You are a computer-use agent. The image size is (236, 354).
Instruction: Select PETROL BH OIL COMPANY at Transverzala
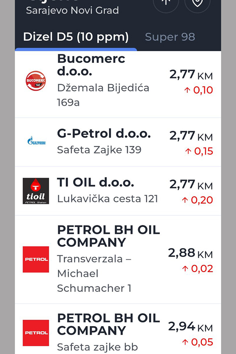tap(109, 236)
